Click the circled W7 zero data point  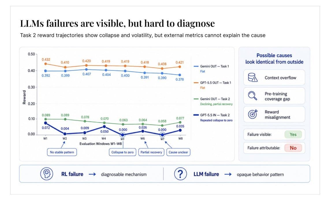point(162,135)
